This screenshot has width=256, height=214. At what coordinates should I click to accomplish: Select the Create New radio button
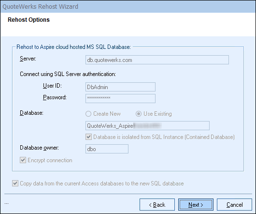click(88, 114)
